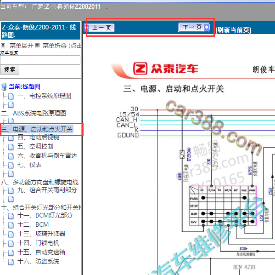Click the page icon beside 十六、防盗系统
Image resolution: width=275 pixels, height=275 pixels.
point(11,262)
